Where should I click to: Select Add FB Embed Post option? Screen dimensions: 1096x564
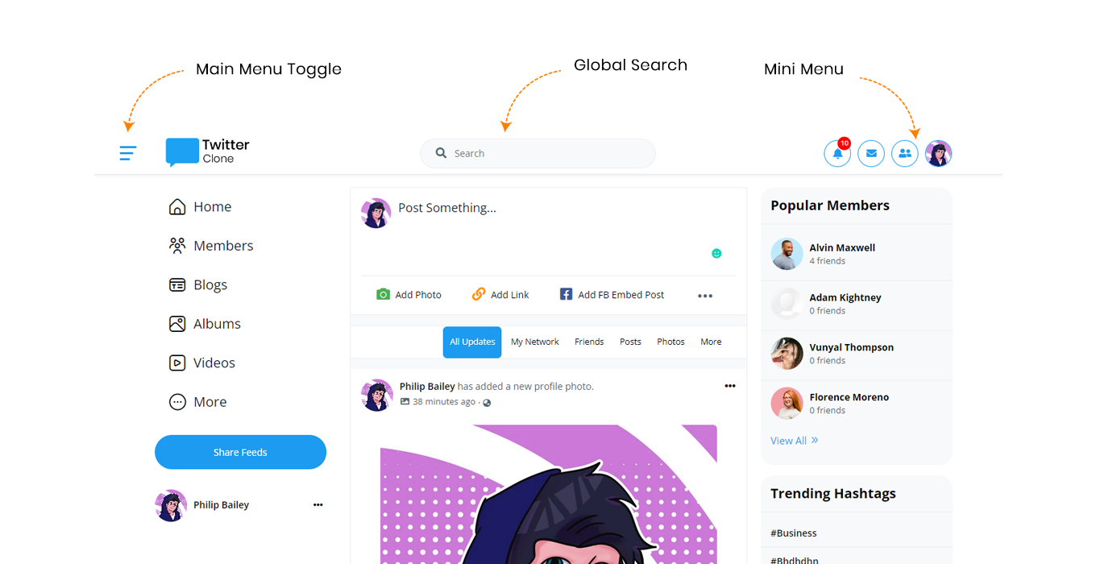click(612, 295)
